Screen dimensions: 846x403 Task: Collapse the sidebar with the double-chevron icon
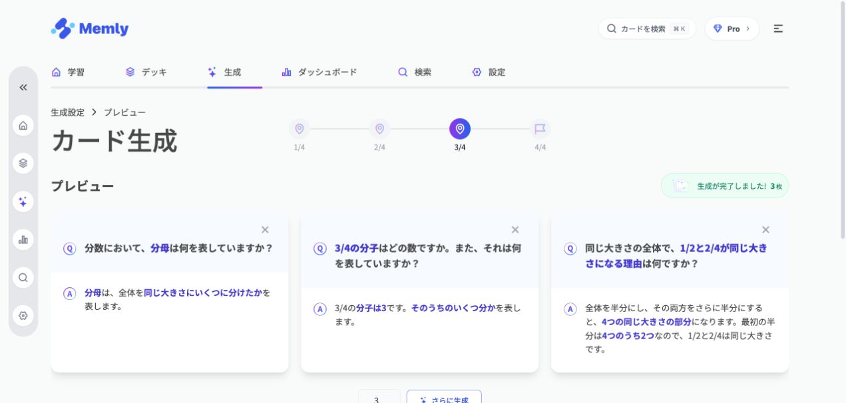coord(23,87)
